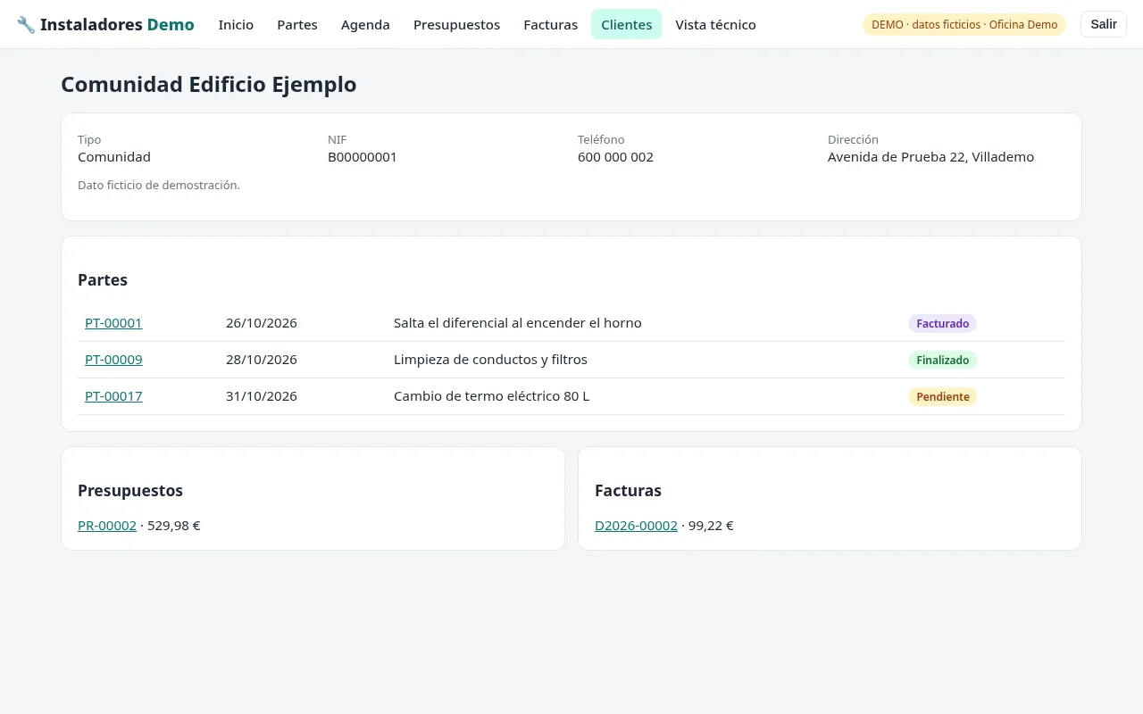This screenshot has height=714, width=1143.
Task: Select the phone number 600 000 002
Action: pyautogui.click(x=615, y=157)
